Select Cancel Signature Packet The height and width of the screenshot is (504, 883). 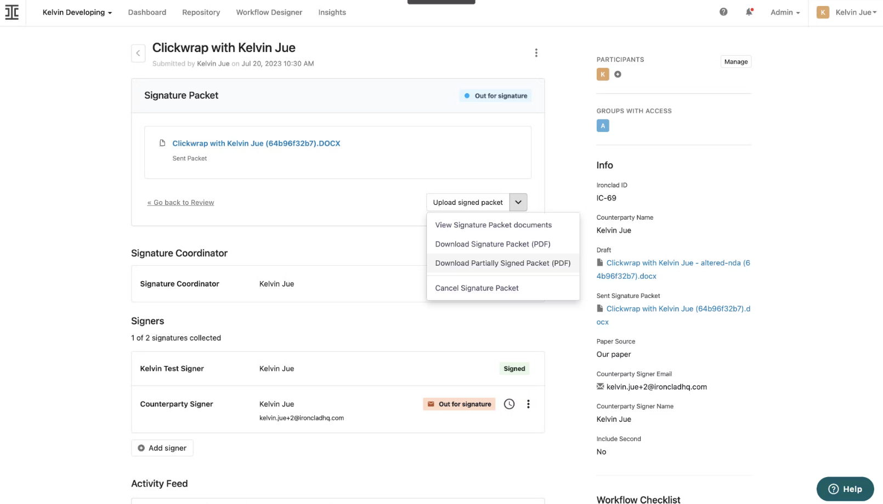(503, 288)
